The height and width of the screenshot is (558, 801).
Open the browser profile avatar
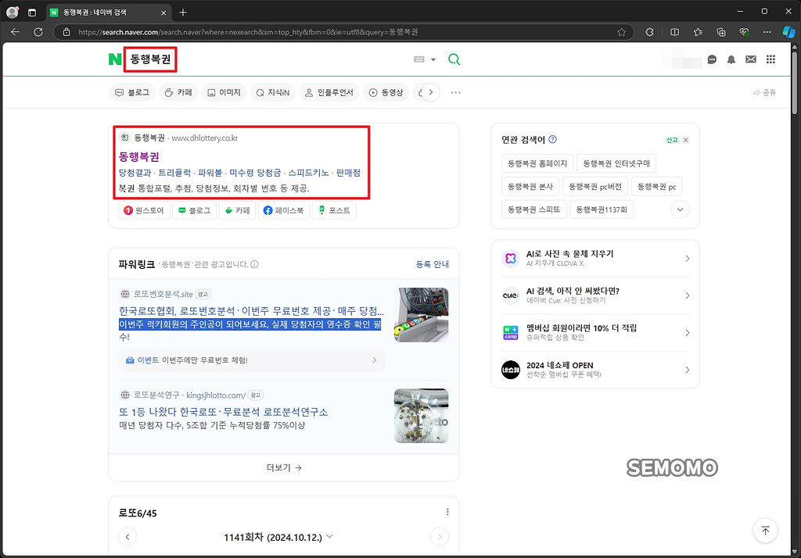(13, 13)
